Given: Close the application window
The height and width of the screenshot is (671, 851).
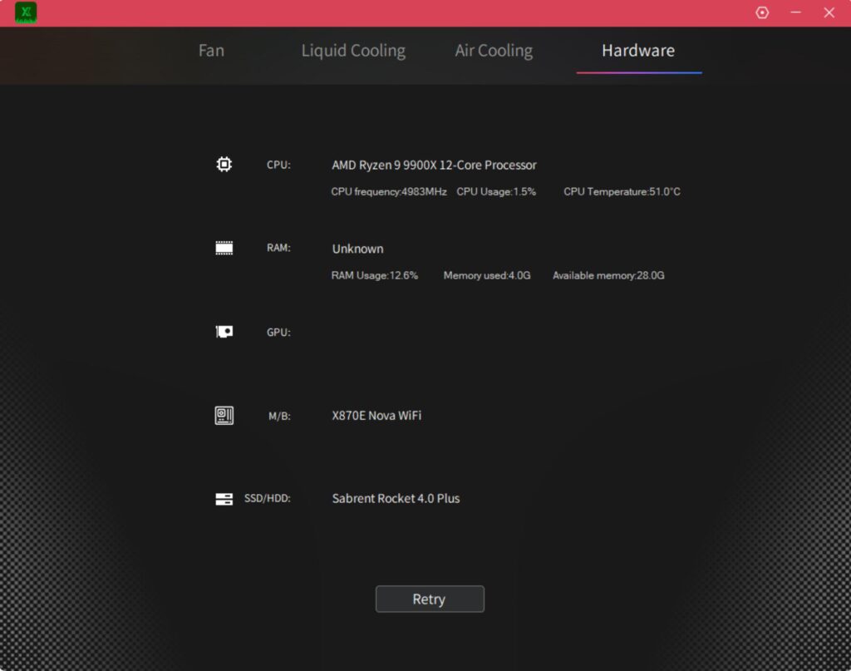Looking at the screenshot, I should [829, 12].
